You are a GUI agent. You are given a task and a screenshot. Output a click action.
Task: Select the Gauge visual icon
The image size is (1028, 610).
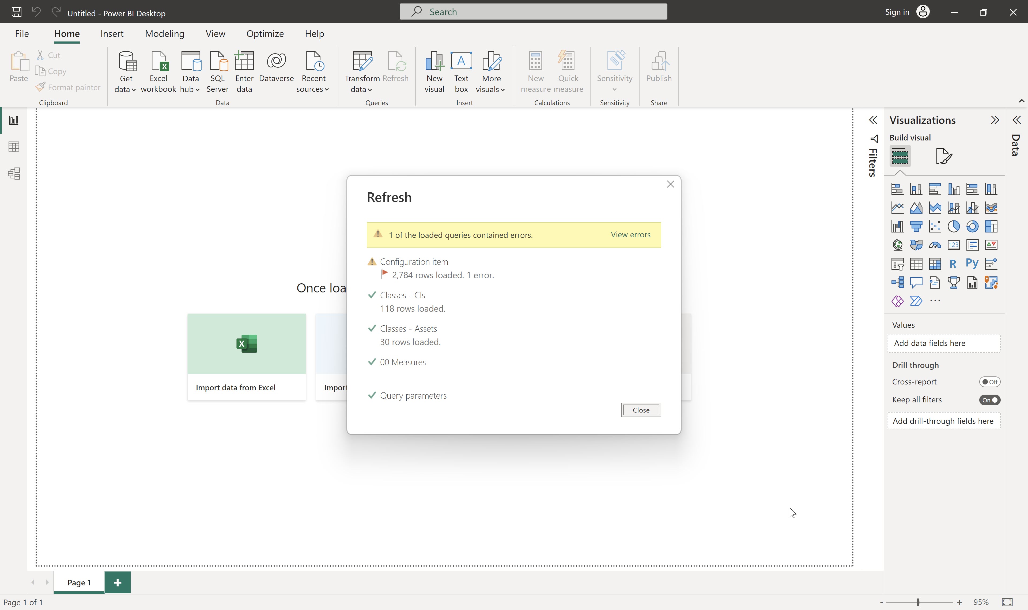tap(935, 245)
